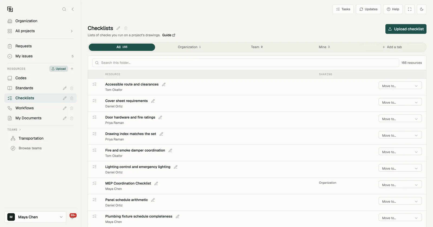433x227 pixels.
Task: Open the Maya Chen account switcher
Action: tap(35, 217)
